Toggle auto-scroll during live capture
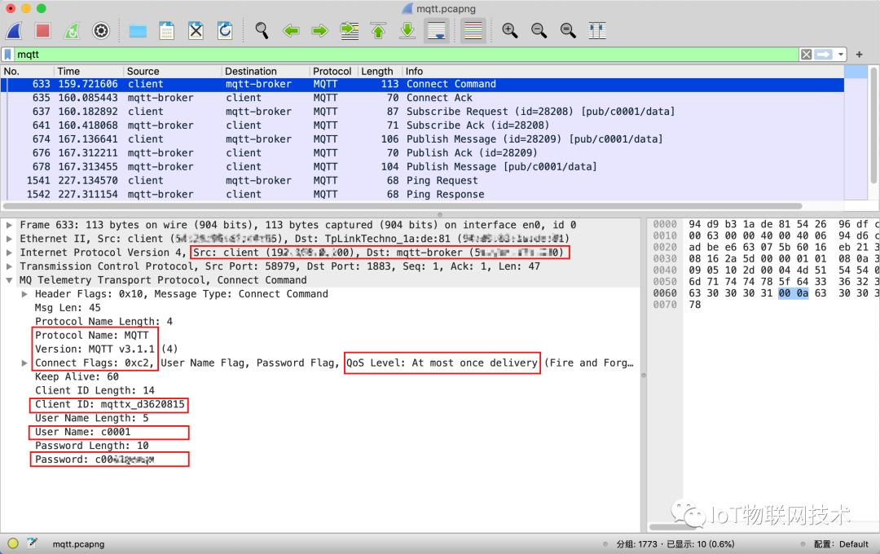This screenshot has width=880, height=554. (x=438, y=31)
